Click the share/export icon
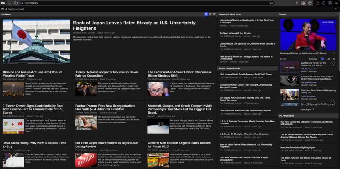Image resolution: width=340 pixels, height=169 pixels. pos(324,3)
